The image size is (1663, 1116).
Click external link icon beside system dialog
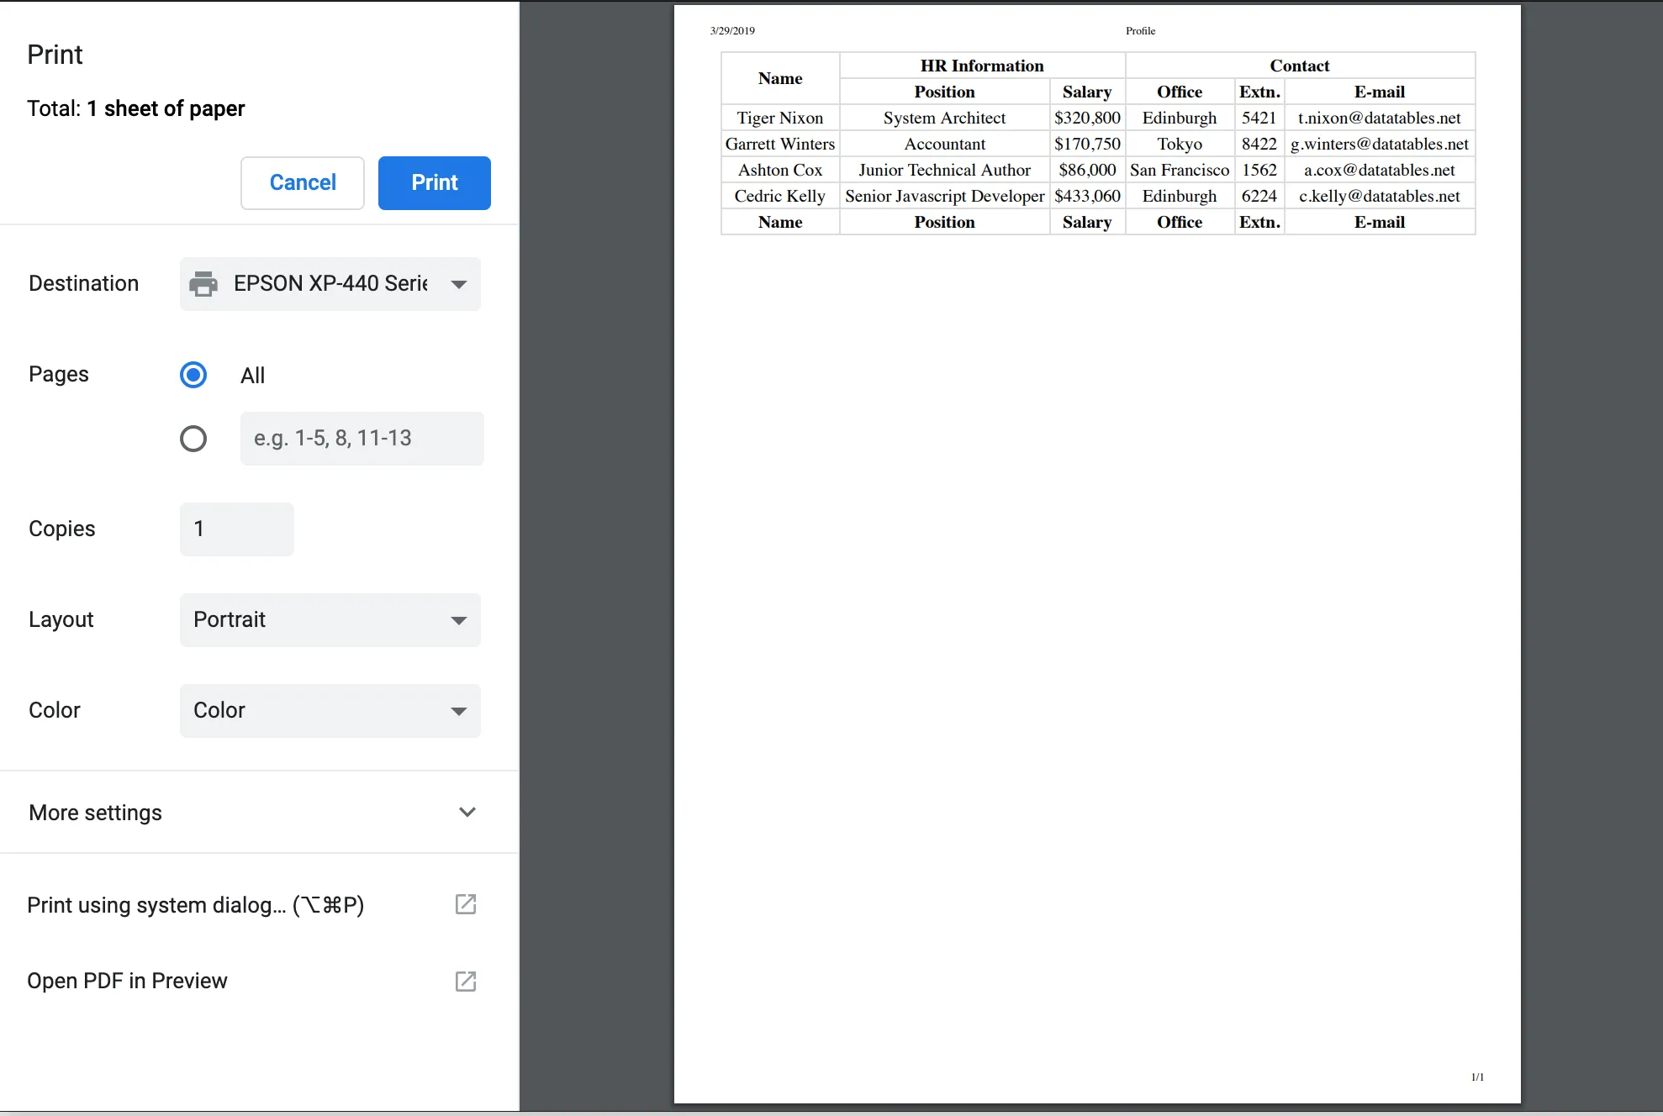pyautogui.click(x=466, y=904)
